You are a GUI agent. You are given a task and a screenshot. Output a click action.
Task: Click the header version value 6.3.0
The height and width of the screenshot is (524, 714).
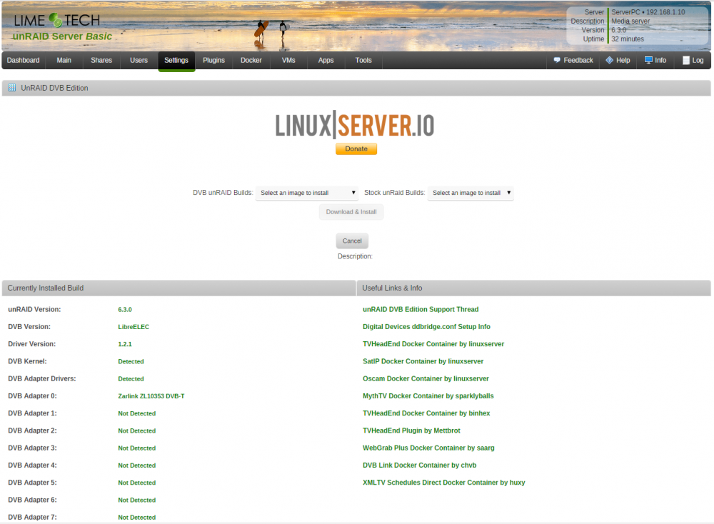pyautogui.click(x=619, y=30)
